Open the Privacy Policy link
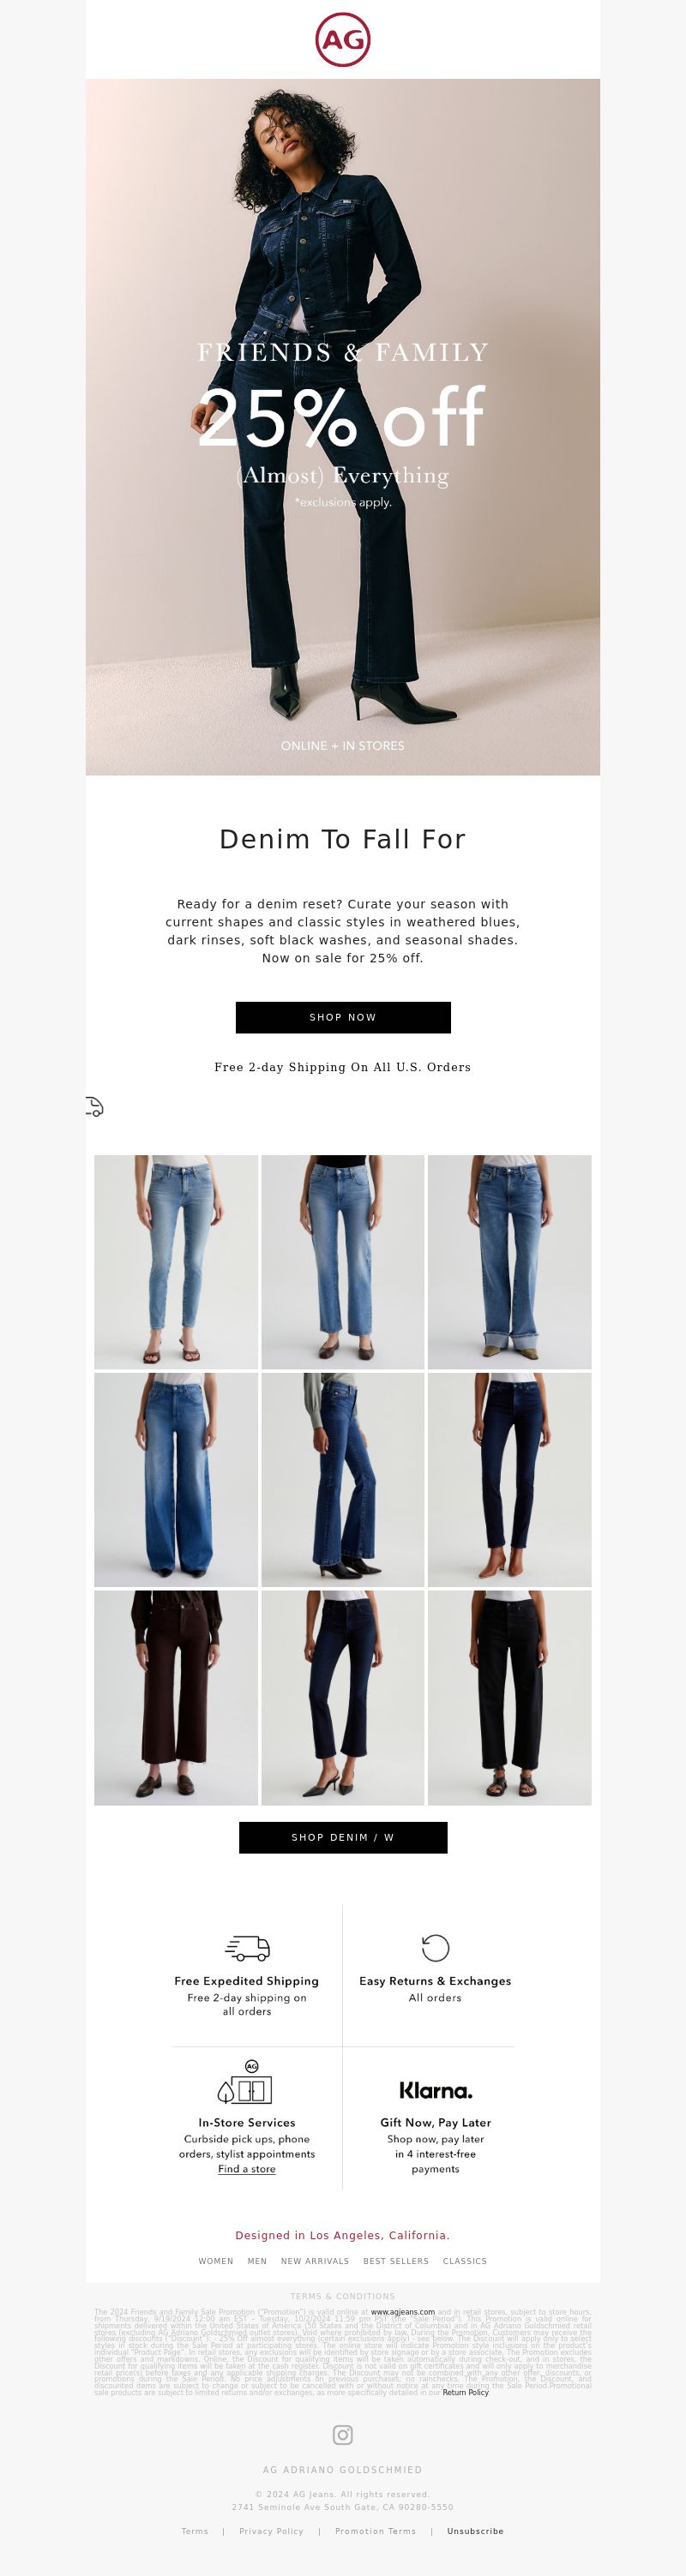Image resolution: width=686 pixels, height=2576 pixels. 271,2531
